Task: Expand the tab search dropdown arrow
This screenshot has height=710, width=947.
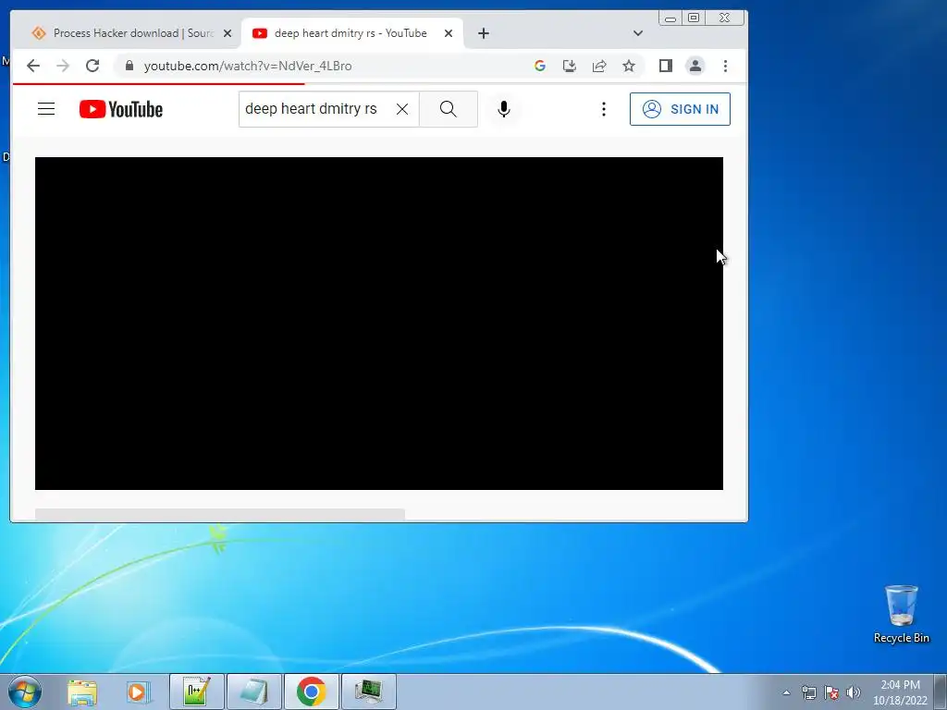Action: (638, 33)
